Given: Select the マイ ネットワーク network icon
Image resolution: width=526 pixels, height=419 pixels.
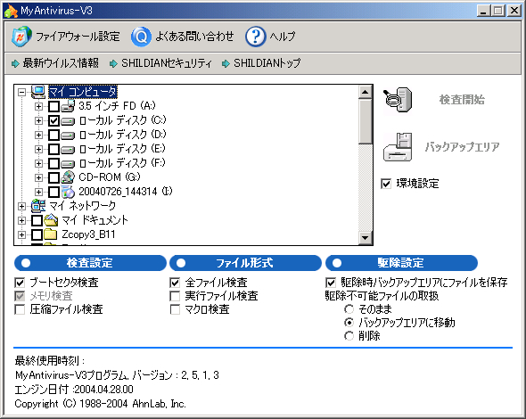Looking at the screenshot, I should click(x=38, y=206).
